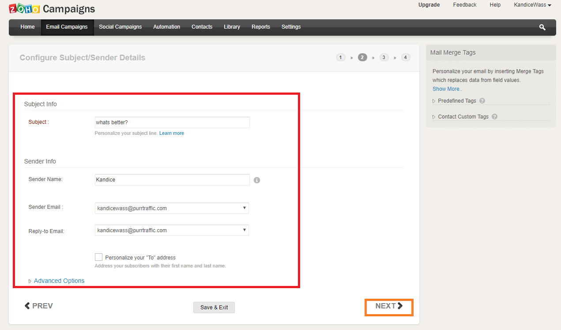Select Email Campaigns tab
Image resolution: width=561 pixels, height=330 pixels.
point(67,27)
